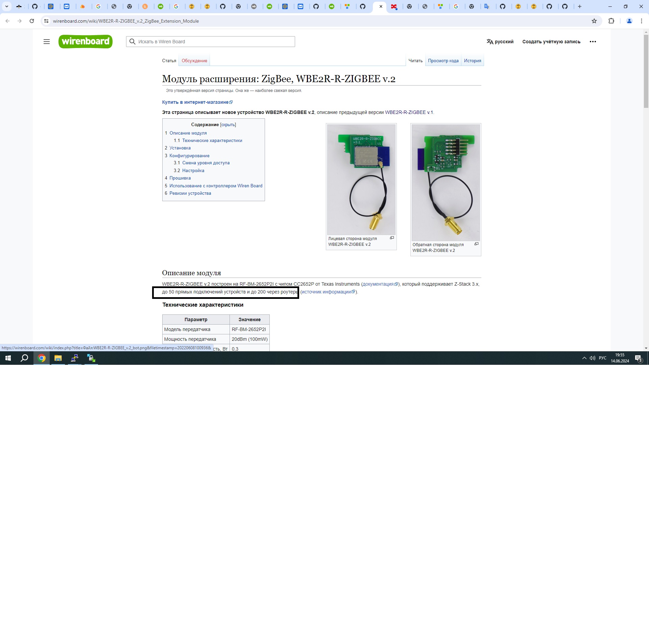This screenshot has width=649, height=639.
Task: Jump to Установка section in contents
Action: point(180,148)
